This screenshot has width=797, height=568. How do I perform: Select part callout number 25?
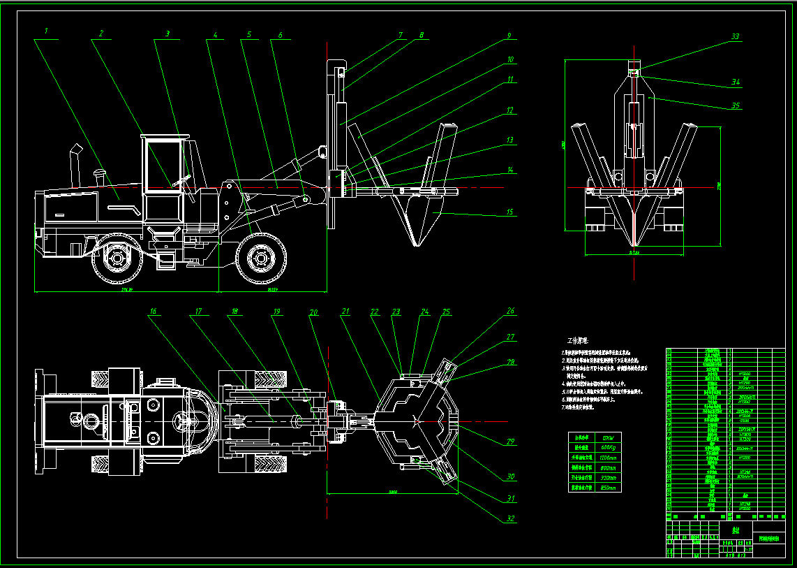(446, 312)
